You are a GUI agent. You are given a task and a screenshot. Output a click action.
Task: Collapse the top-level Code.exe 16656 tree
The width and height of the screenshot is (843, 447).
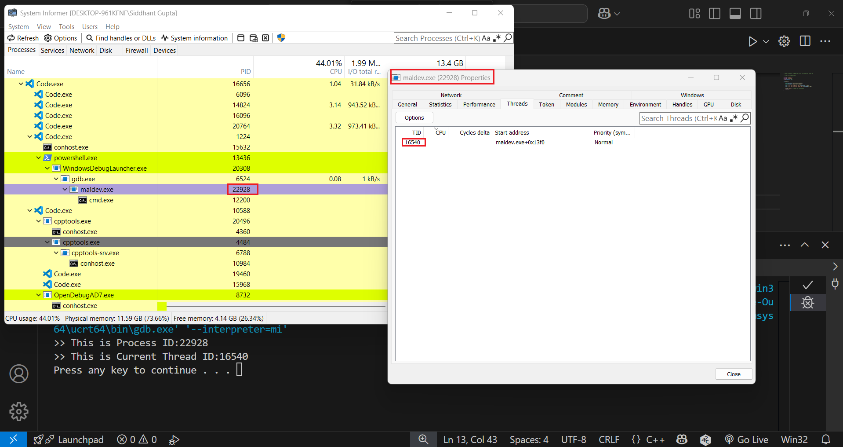click(x=21, y=84)
